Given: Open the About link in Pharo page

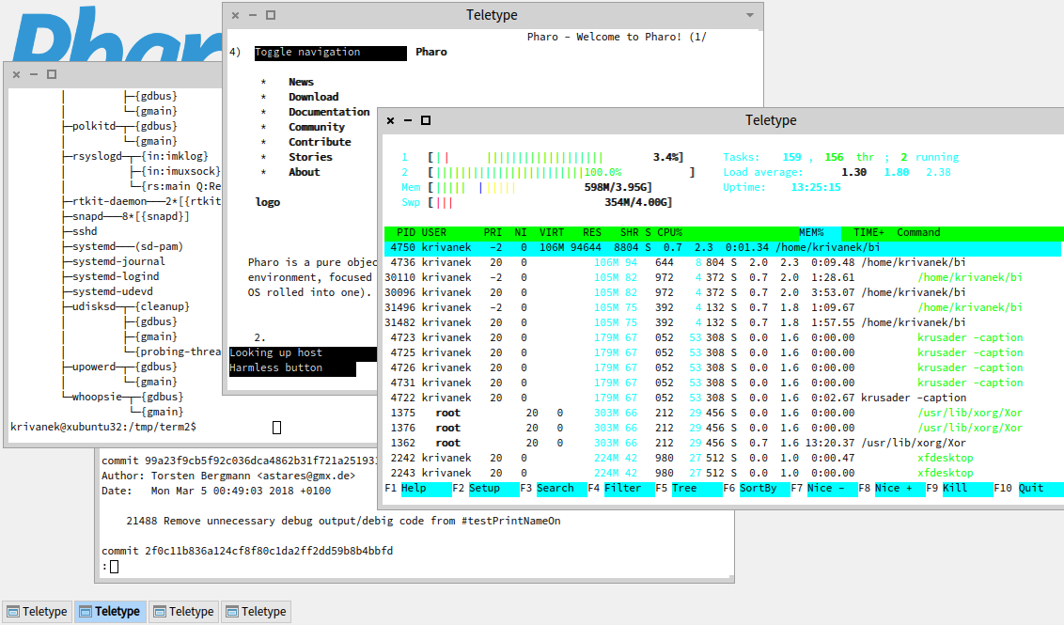Looking at the screenshot, I should (x=304, y=172).
